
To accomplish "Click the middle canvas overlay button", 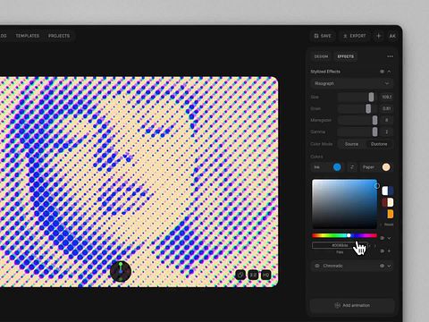I will tap(253, 275).
